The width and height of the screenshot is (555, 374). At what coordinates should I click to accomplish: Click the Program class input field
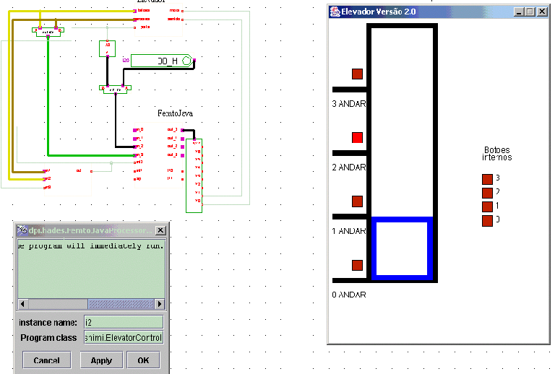point(124,338)
